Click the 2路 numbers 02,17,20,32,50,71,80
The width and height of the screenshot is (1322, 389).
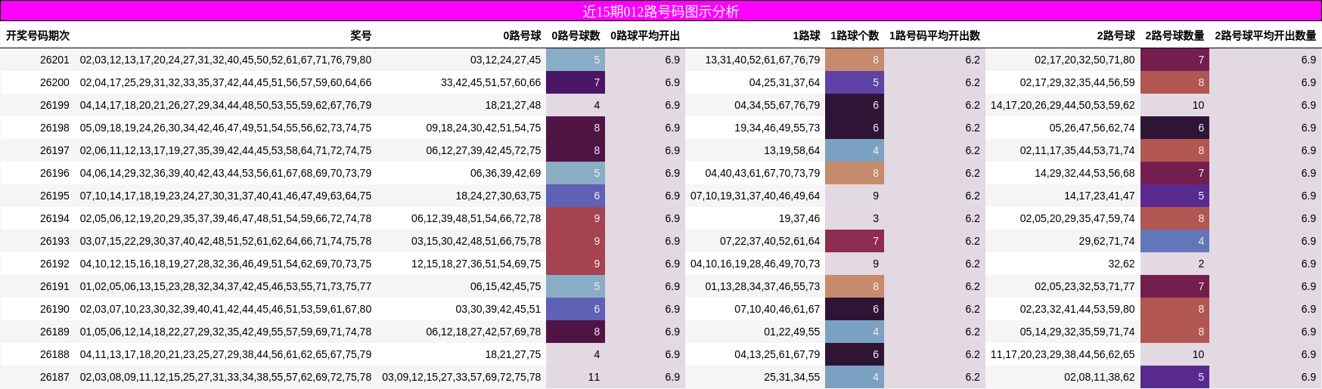[x=1085, y=60]
